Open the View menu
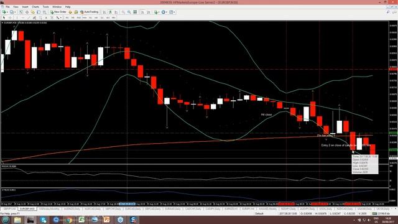 pos(16,7)
